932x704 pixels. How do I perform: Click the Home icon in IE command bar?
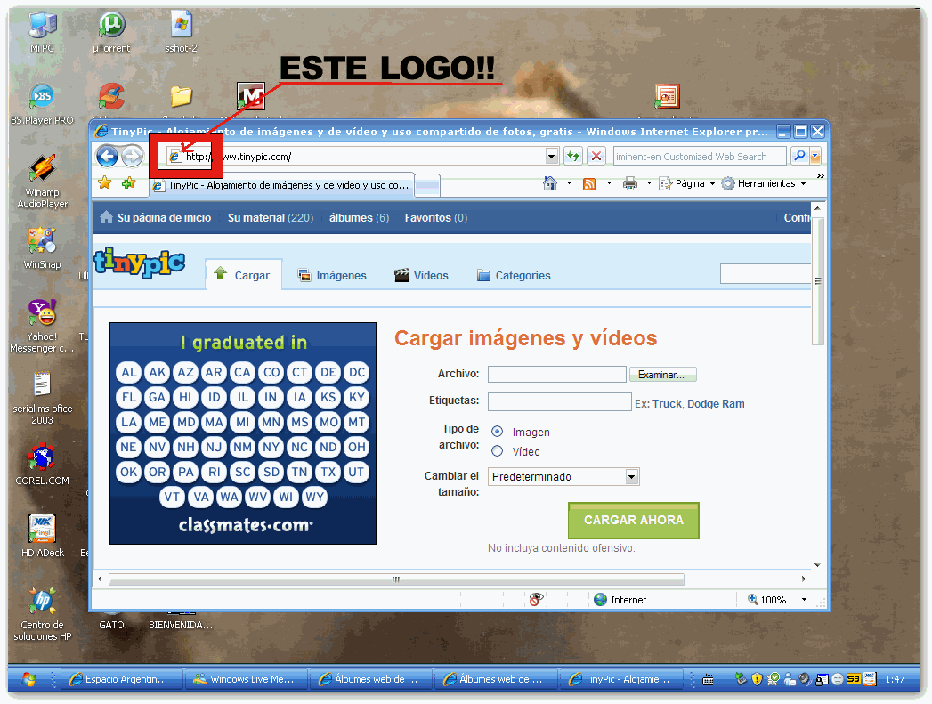[550, 183]
